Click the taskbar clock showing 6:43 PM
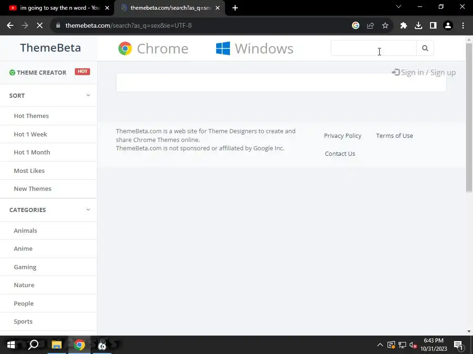Viewport: 473px width, 354px height. click(433, 345)
